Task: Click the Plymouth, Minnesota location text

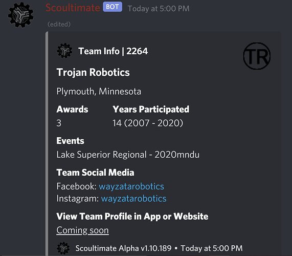Action: pos(99,91)
